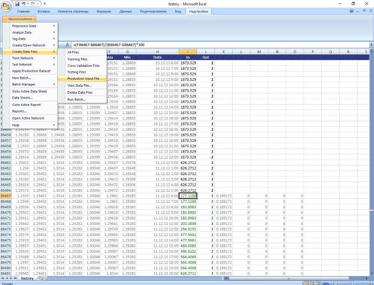This screenshot has height=285, width=374.
Task: Select the history sheet tab
Action: (27, 278)
